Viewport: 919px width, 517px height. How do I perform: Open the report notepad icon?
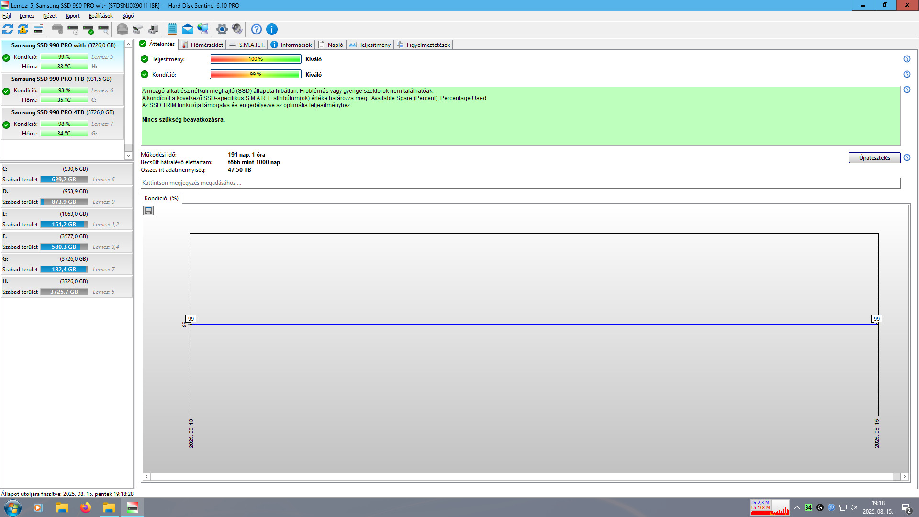(172, 29)
